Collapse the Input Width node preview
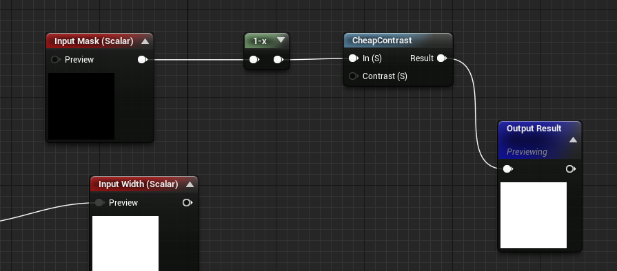Screen dimensions: 617x271 pos(190,184)
